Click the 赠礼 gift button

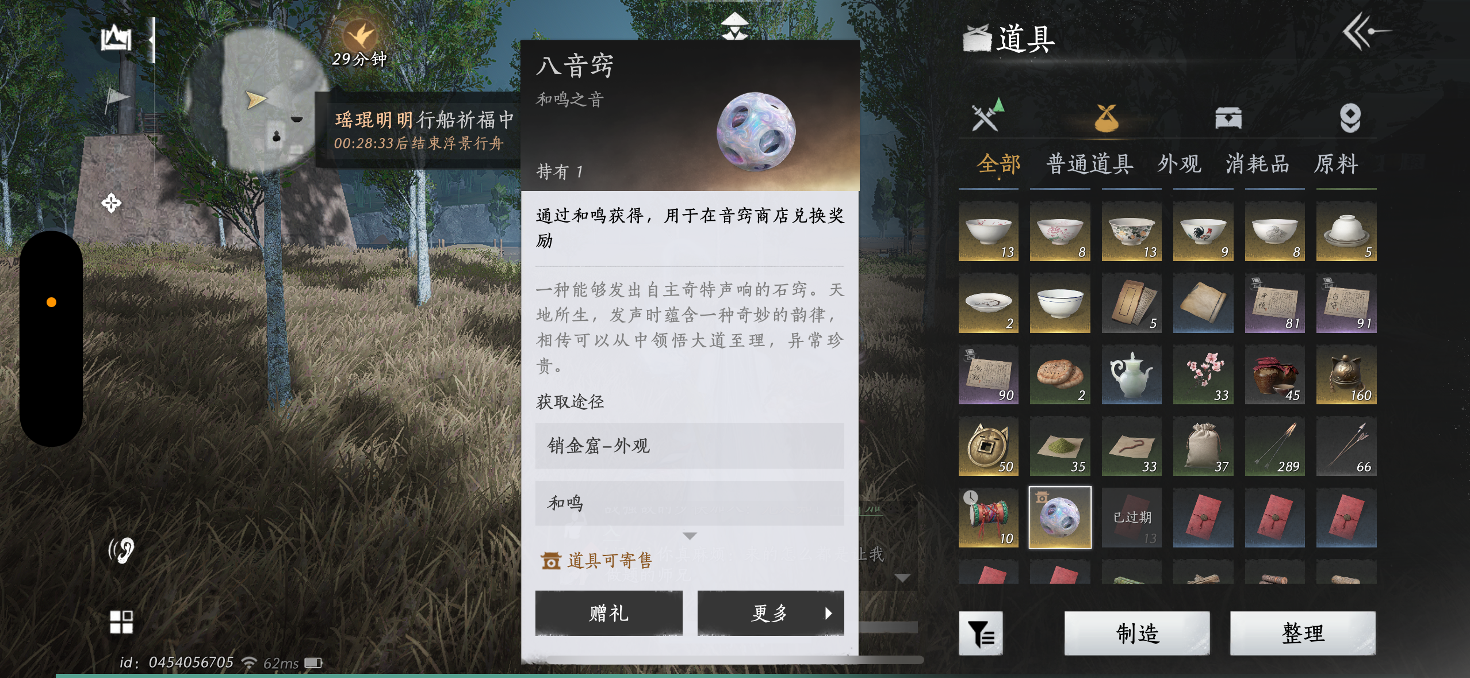(x=609, y=613)
